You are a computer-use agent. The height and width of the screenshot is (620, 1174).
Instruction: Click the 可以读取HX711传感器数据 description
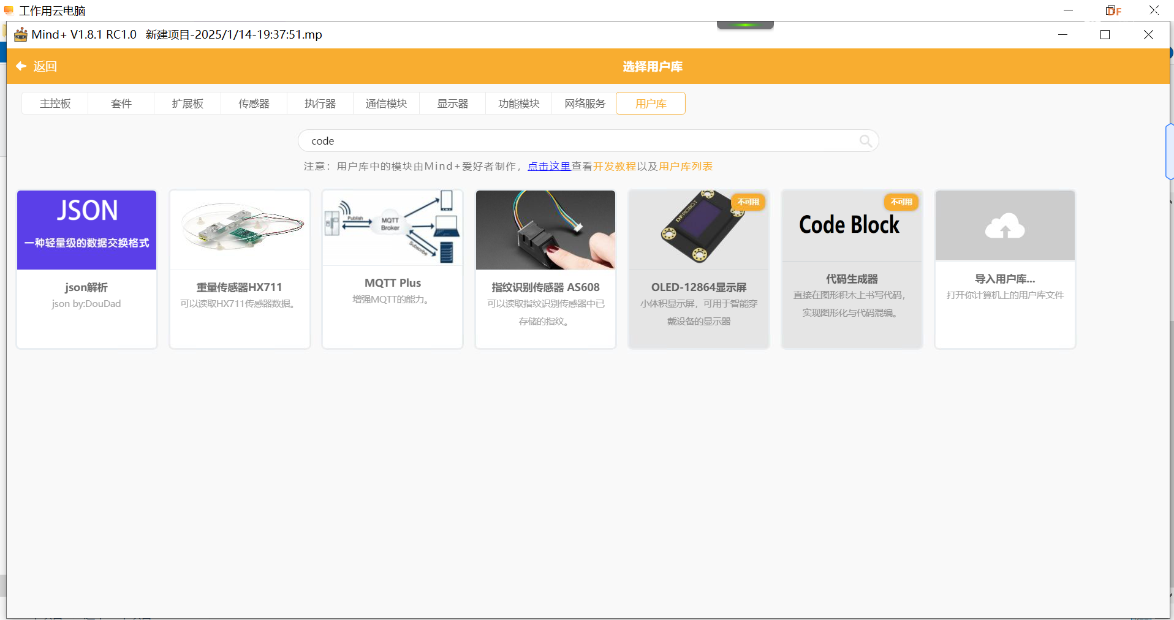pyautogui.click(x=240, y=304)
